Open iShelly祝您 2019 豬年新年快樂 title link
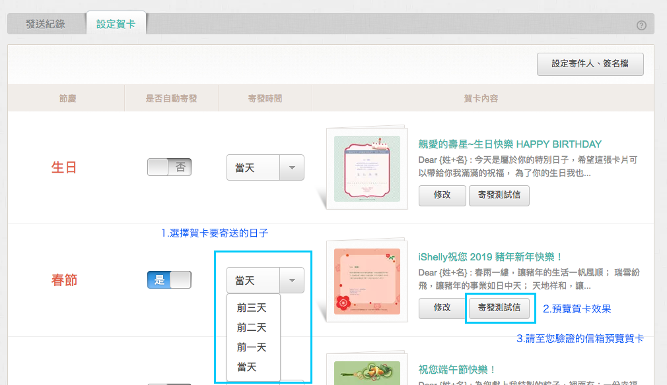Image resolution: width=667 pixels, height=385 pixels. (x=490, y=257)
